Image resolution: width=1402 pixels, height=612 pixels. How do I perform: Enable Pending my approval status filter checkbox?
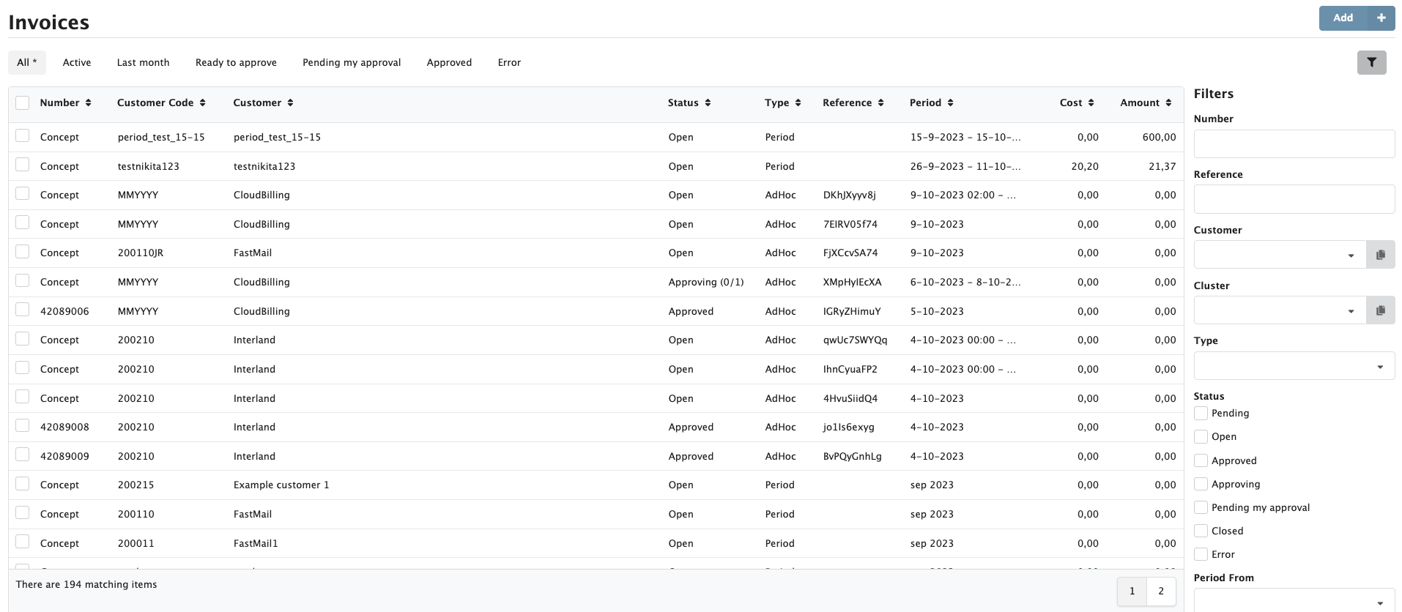coord(1201,507)
